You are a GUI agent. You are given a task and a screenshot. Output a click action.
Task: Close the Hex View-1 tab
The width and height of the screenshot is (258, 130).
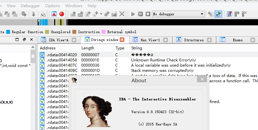pyautogui.click(x=166, y=40)
